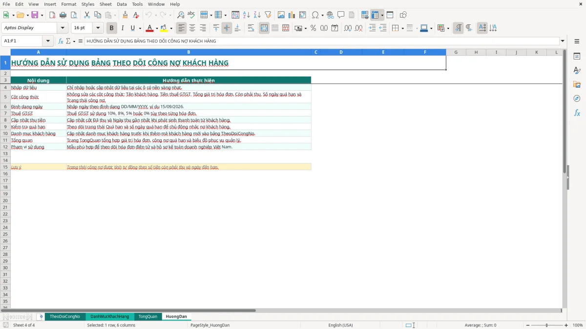Select column G header
The image size is (586, 329).
click(456, 52)
